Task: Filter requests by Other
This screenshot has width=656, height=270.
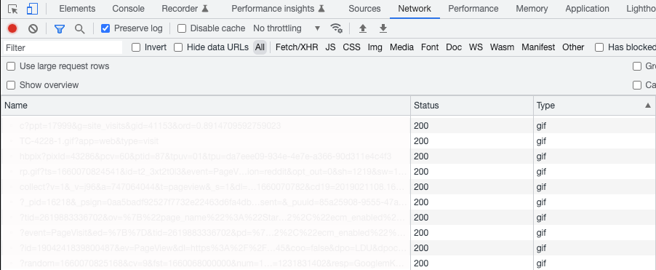Action: [573, 47]
